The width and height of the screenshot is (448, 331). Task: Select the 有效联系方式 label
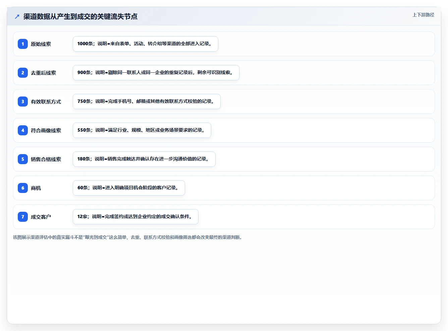click(46, 102)
